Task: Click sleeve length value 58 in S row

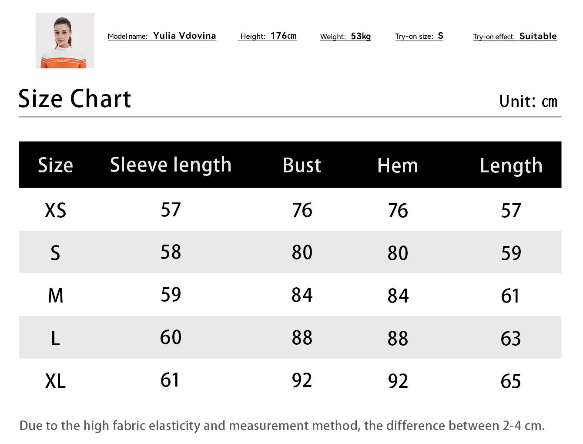Action: (171, 252)
